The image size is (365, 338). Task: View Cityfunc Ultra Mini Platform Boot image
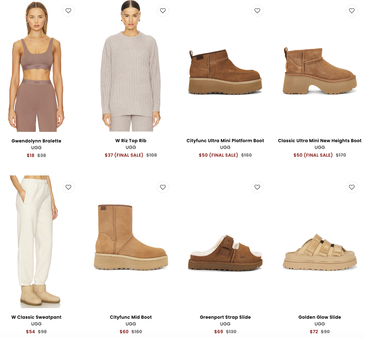click(x=225, y=72)
